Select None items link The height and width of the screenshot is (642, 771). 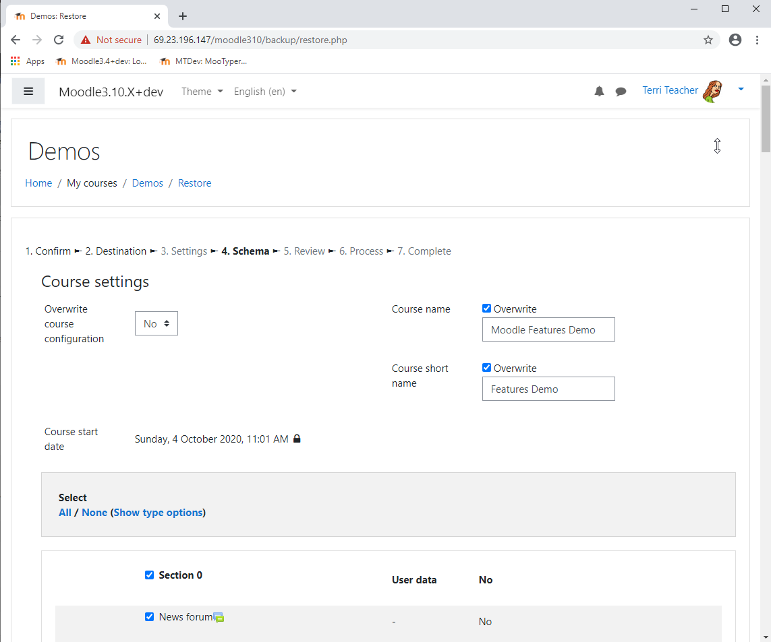[94, 513]
